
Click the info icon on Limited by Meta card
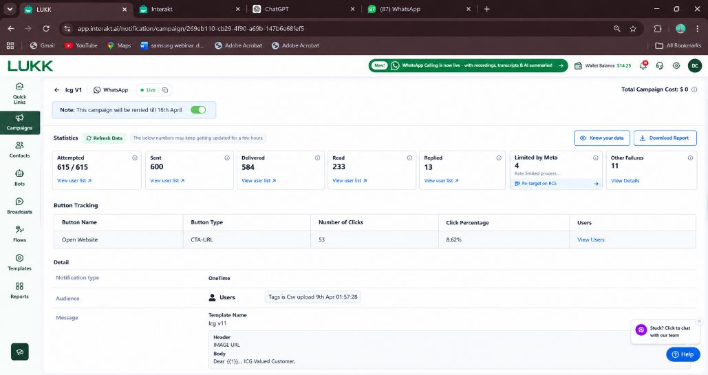[x=596, y=158]
